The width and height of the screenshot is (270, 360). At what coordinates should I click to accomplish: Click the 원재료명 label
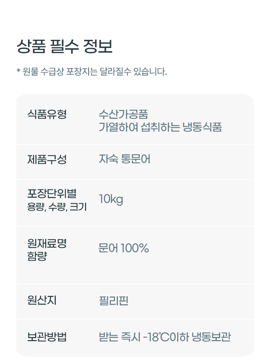click(x=47, y=243)
